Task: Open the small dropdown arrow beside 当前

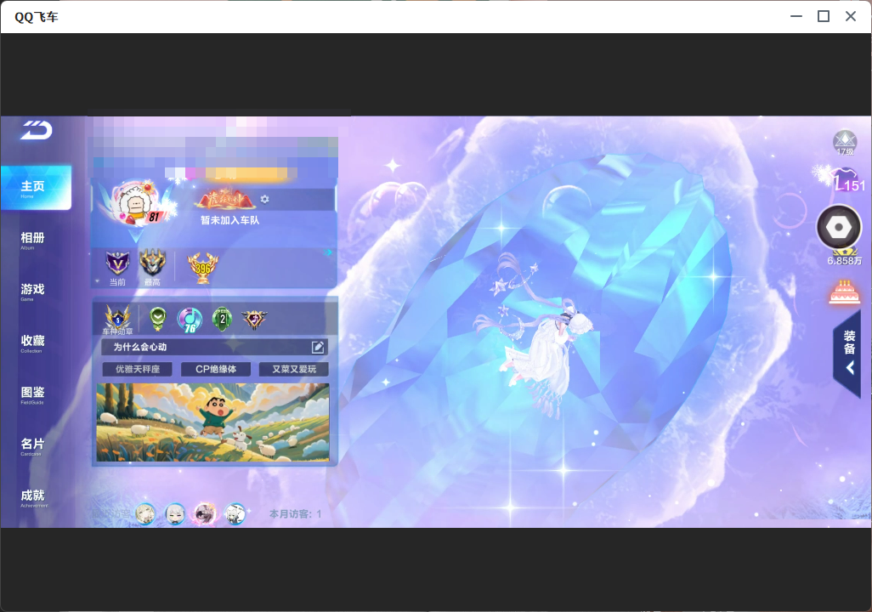Action: click(x=98, y=281)
